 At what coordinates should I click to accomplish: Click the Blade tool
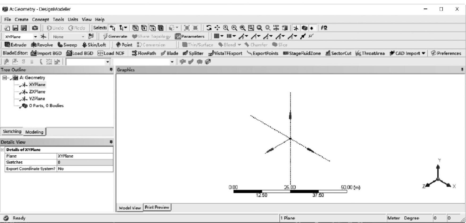170,53
